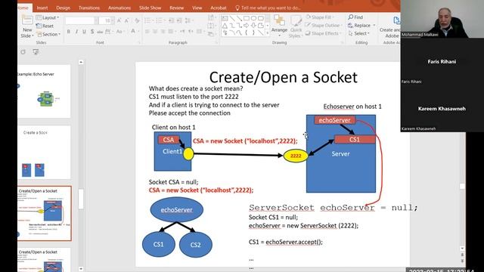The width and height of the screenshot is (484, 272).
Task: Open the Shape Outline dropdown
Action: point(324,25)
